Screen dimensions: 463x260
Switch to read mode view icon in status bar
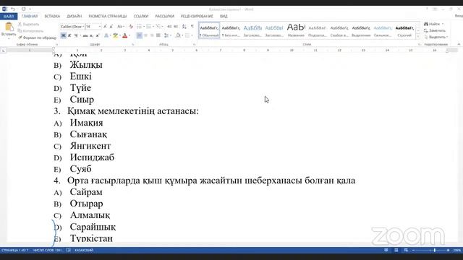[x=386, y=251]
